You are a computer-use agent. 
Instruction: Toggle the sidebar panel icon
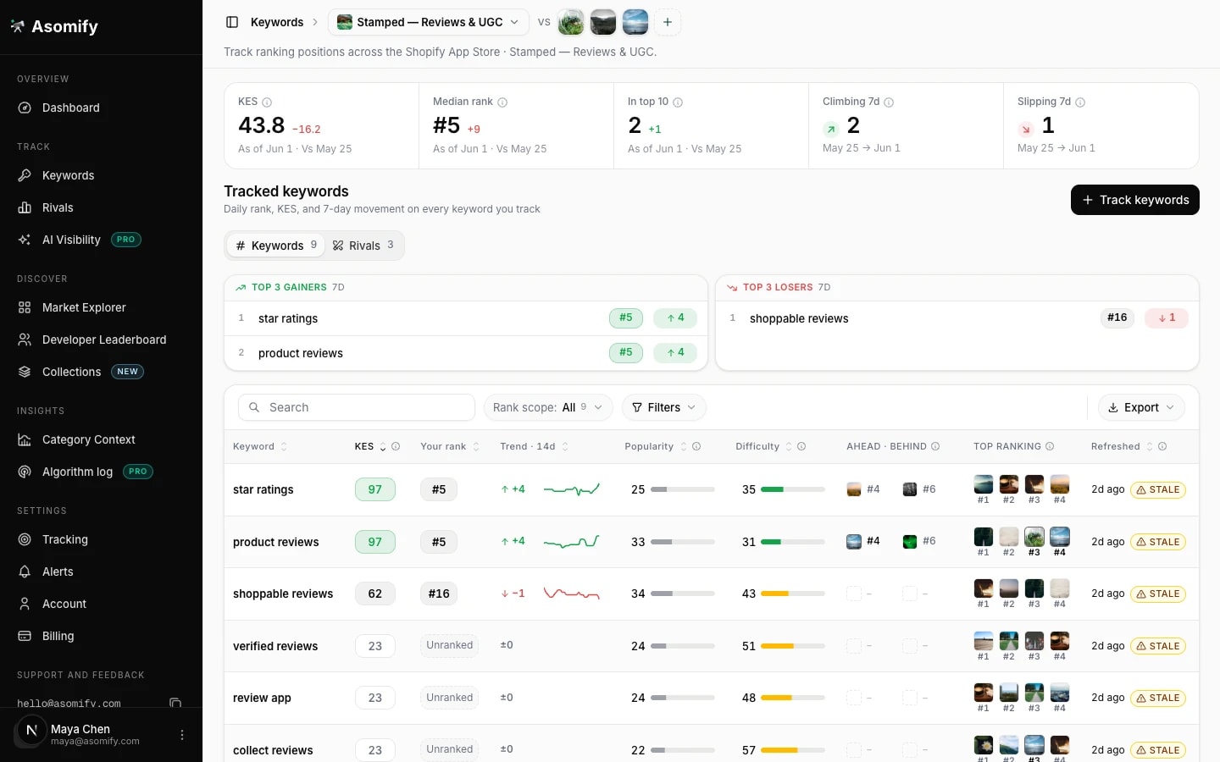[x=232, y=22]
